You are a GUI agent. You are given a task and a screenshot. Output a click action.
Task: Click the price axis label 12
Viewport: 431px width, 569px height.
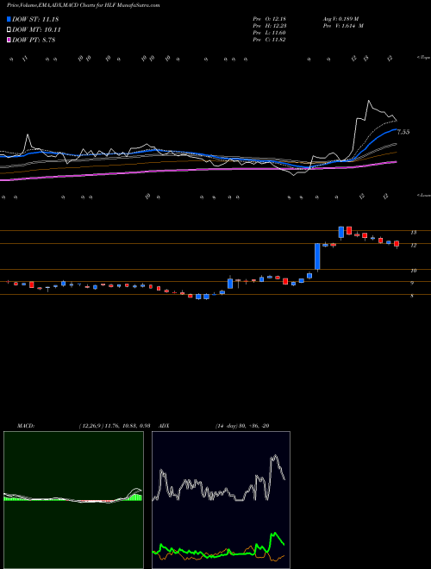(x=414, y=246)
